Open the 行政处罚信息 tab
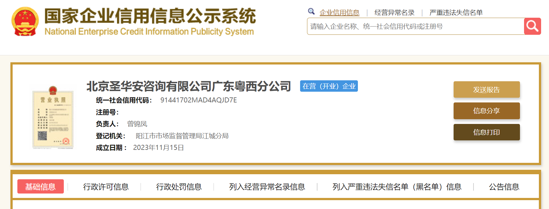 click(179, 187)
